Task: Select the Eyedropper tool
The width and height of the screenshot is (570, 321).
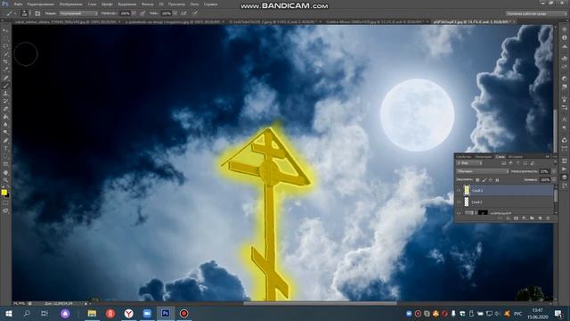Action: (x=5, y=70)
